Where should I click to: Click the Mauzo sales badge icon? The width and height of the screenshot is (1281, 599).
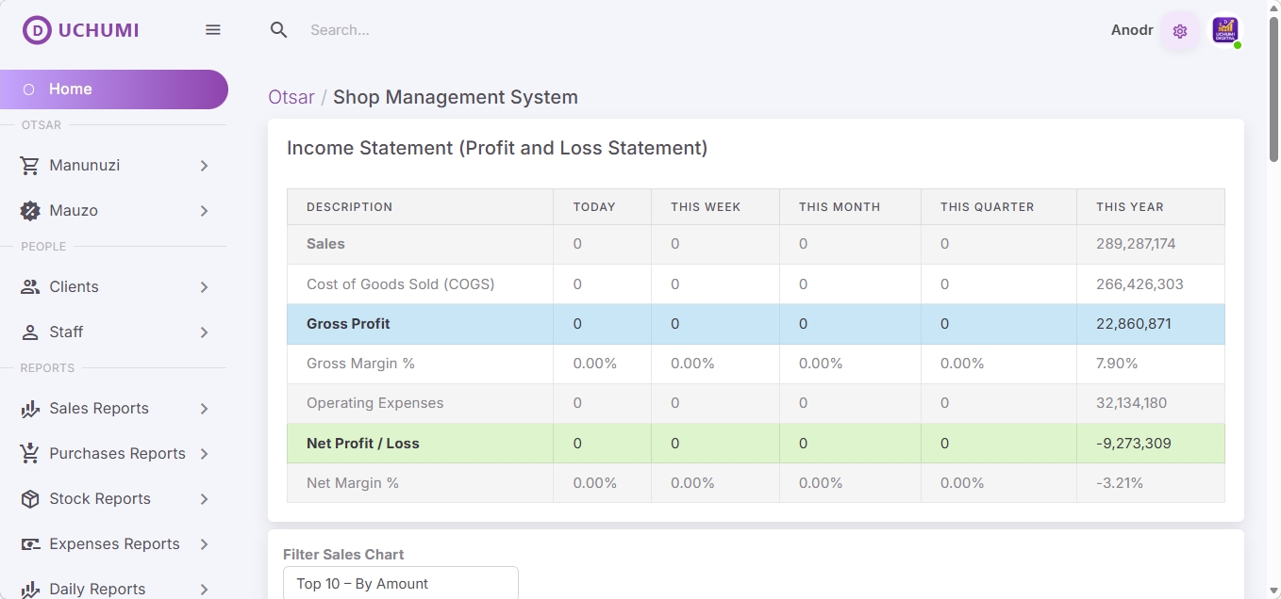30,211
